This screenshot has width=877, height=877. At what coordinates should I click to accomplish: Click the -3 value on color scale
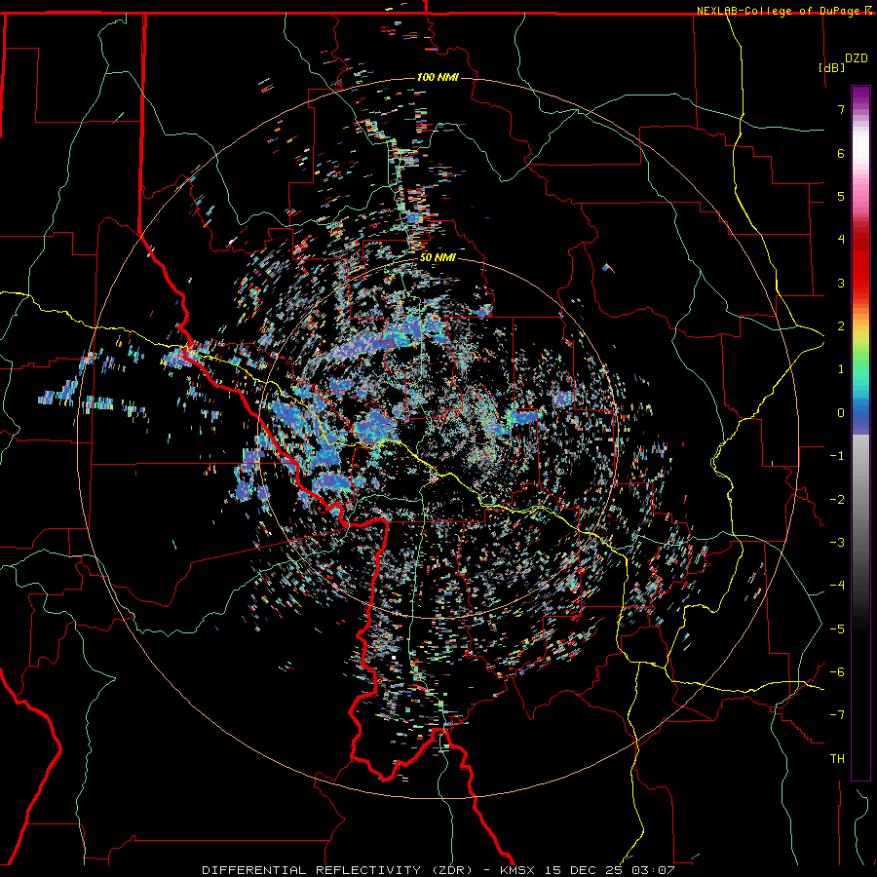[x=837, y=543]
